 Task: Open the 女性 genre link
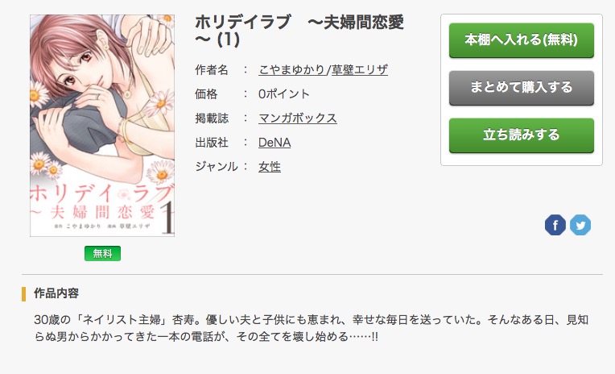click(x=270, y=167)
